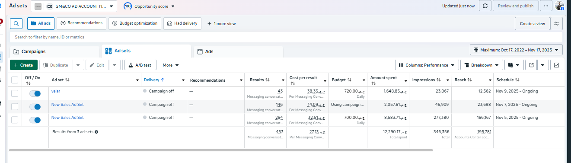Switch to the Ad sets tab
571x163 pixels.
click(146, 51)
